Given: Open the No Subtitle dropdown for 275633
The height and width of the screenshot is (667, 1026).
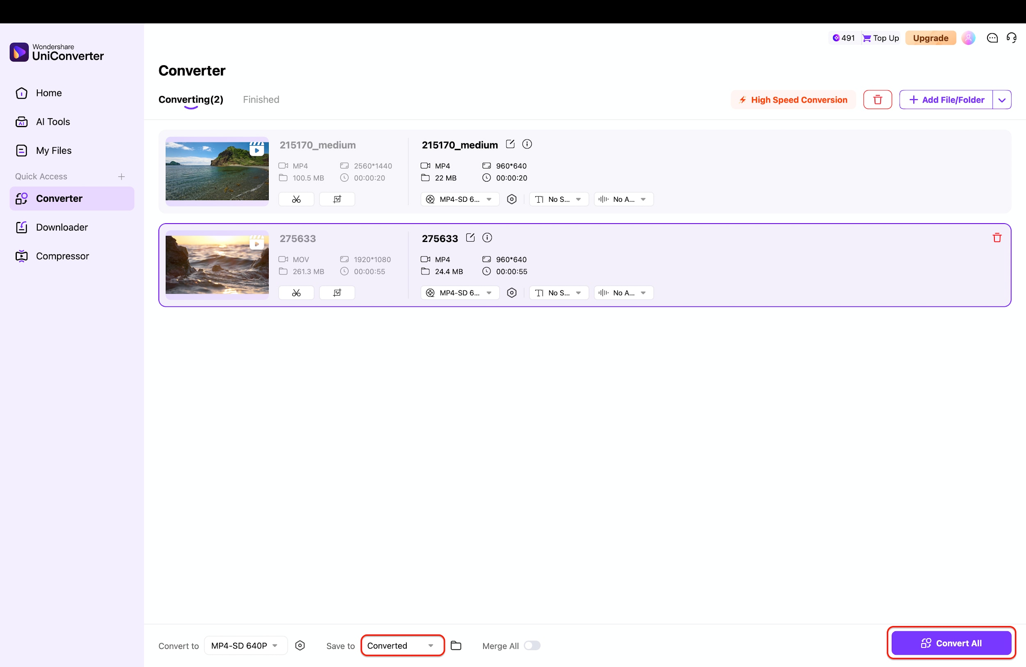Looking at the screenshot, I should coord(558,292).
